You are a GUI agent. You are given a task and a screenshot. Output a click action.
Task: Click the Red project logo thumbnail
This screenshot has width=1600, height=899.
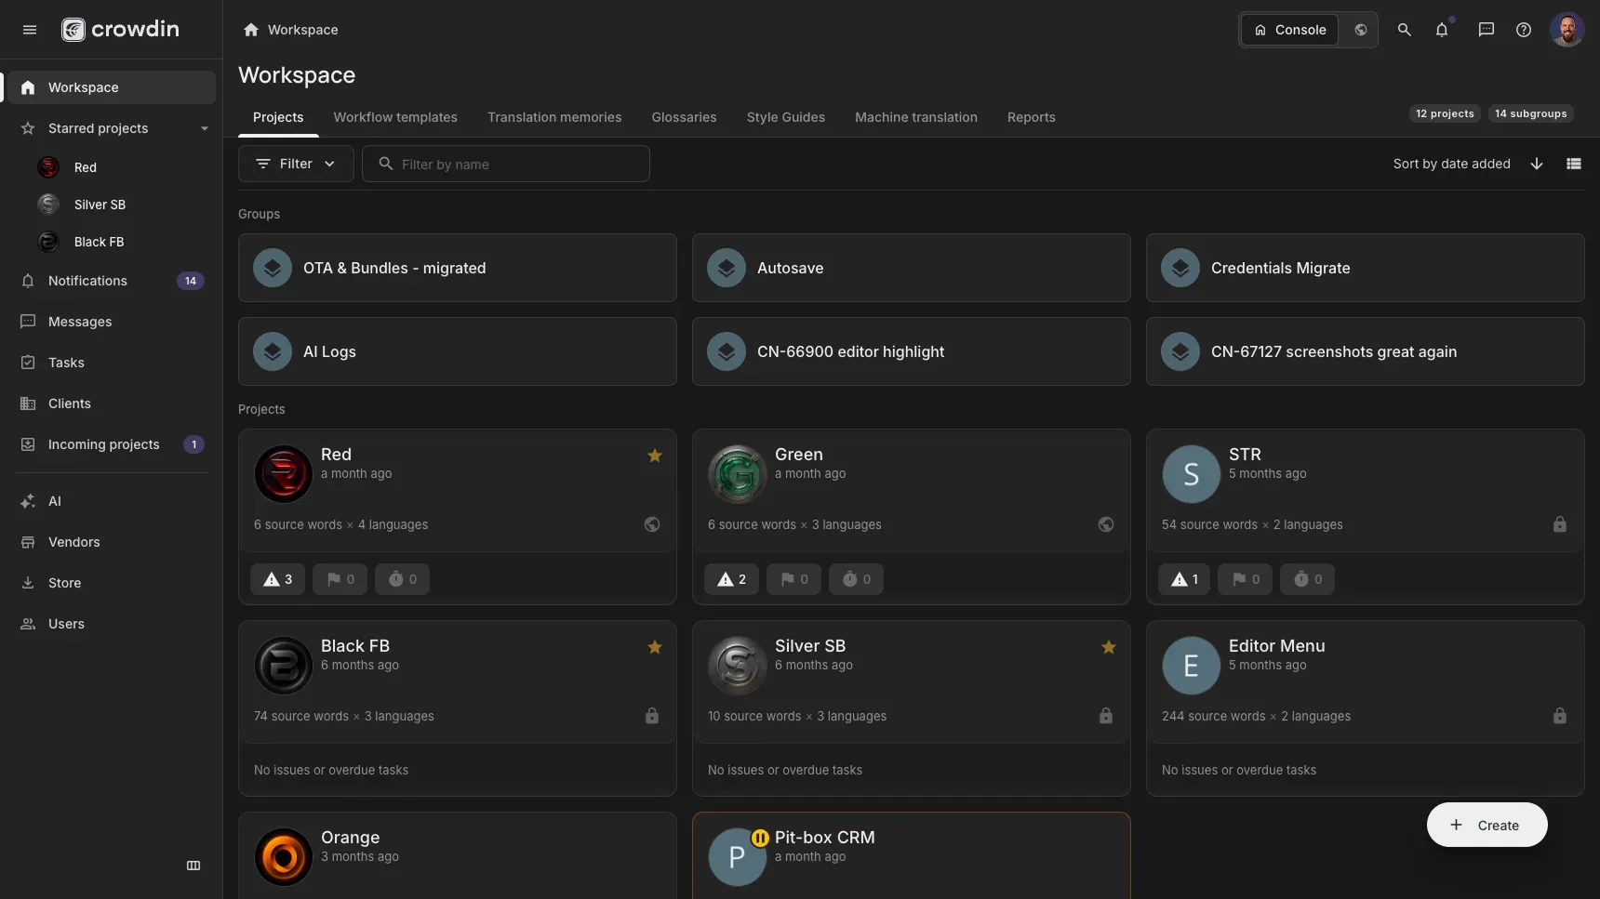(x=284, y=474)
